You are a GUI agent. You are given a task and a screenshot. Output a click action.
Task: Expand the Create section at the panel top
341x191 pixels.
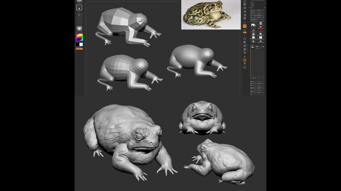pos(251,2)
